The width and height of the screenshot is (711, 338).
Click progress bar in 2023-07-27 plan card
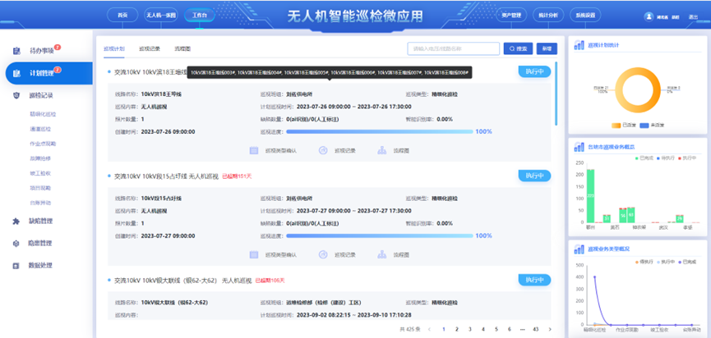point(380,235)
